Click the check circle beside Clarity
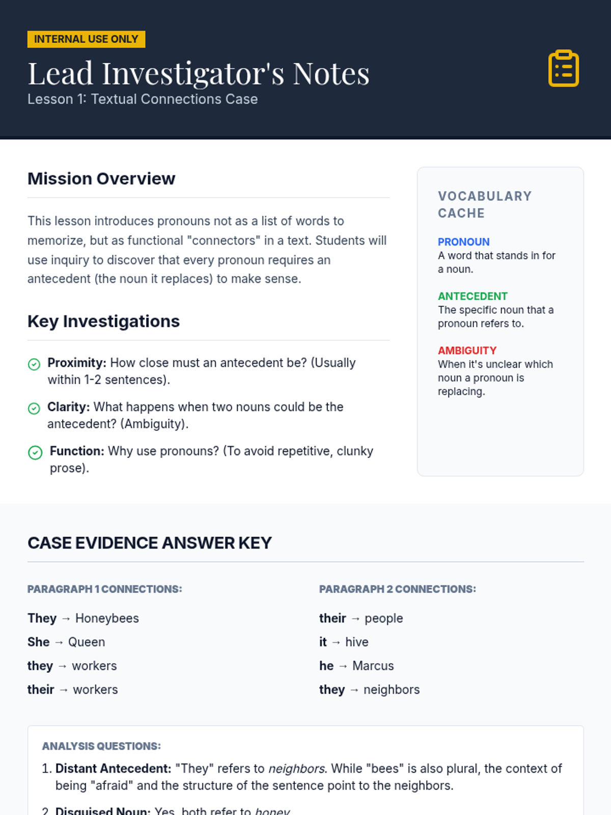 [x=34, y=409]
